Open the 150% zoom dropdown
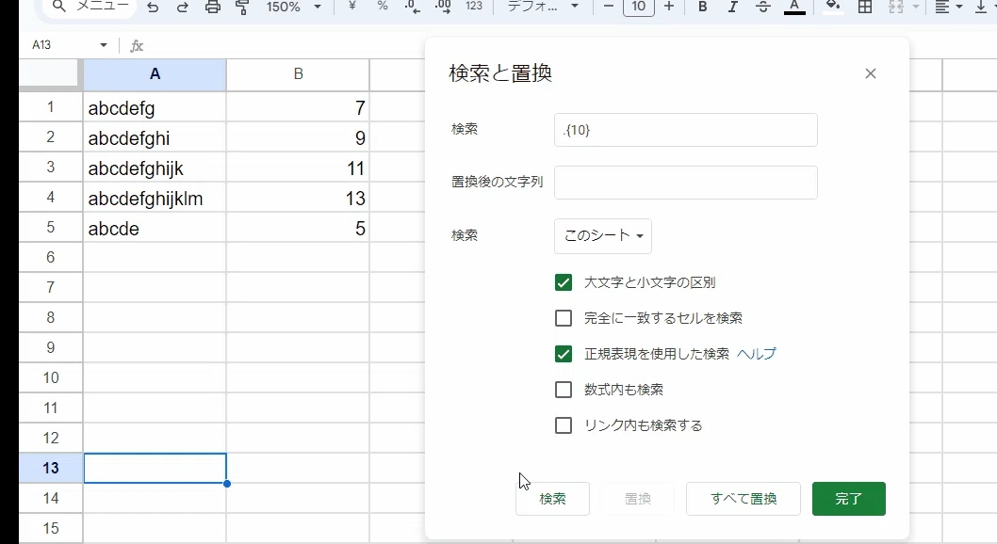 [x=293, y=7]
